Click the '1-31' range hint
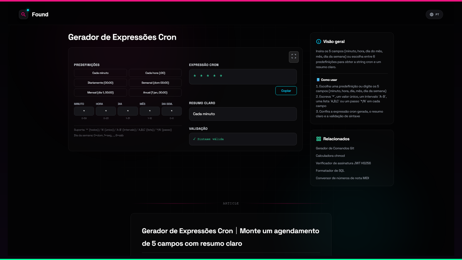Screen dimensions: 462x260 128,118
